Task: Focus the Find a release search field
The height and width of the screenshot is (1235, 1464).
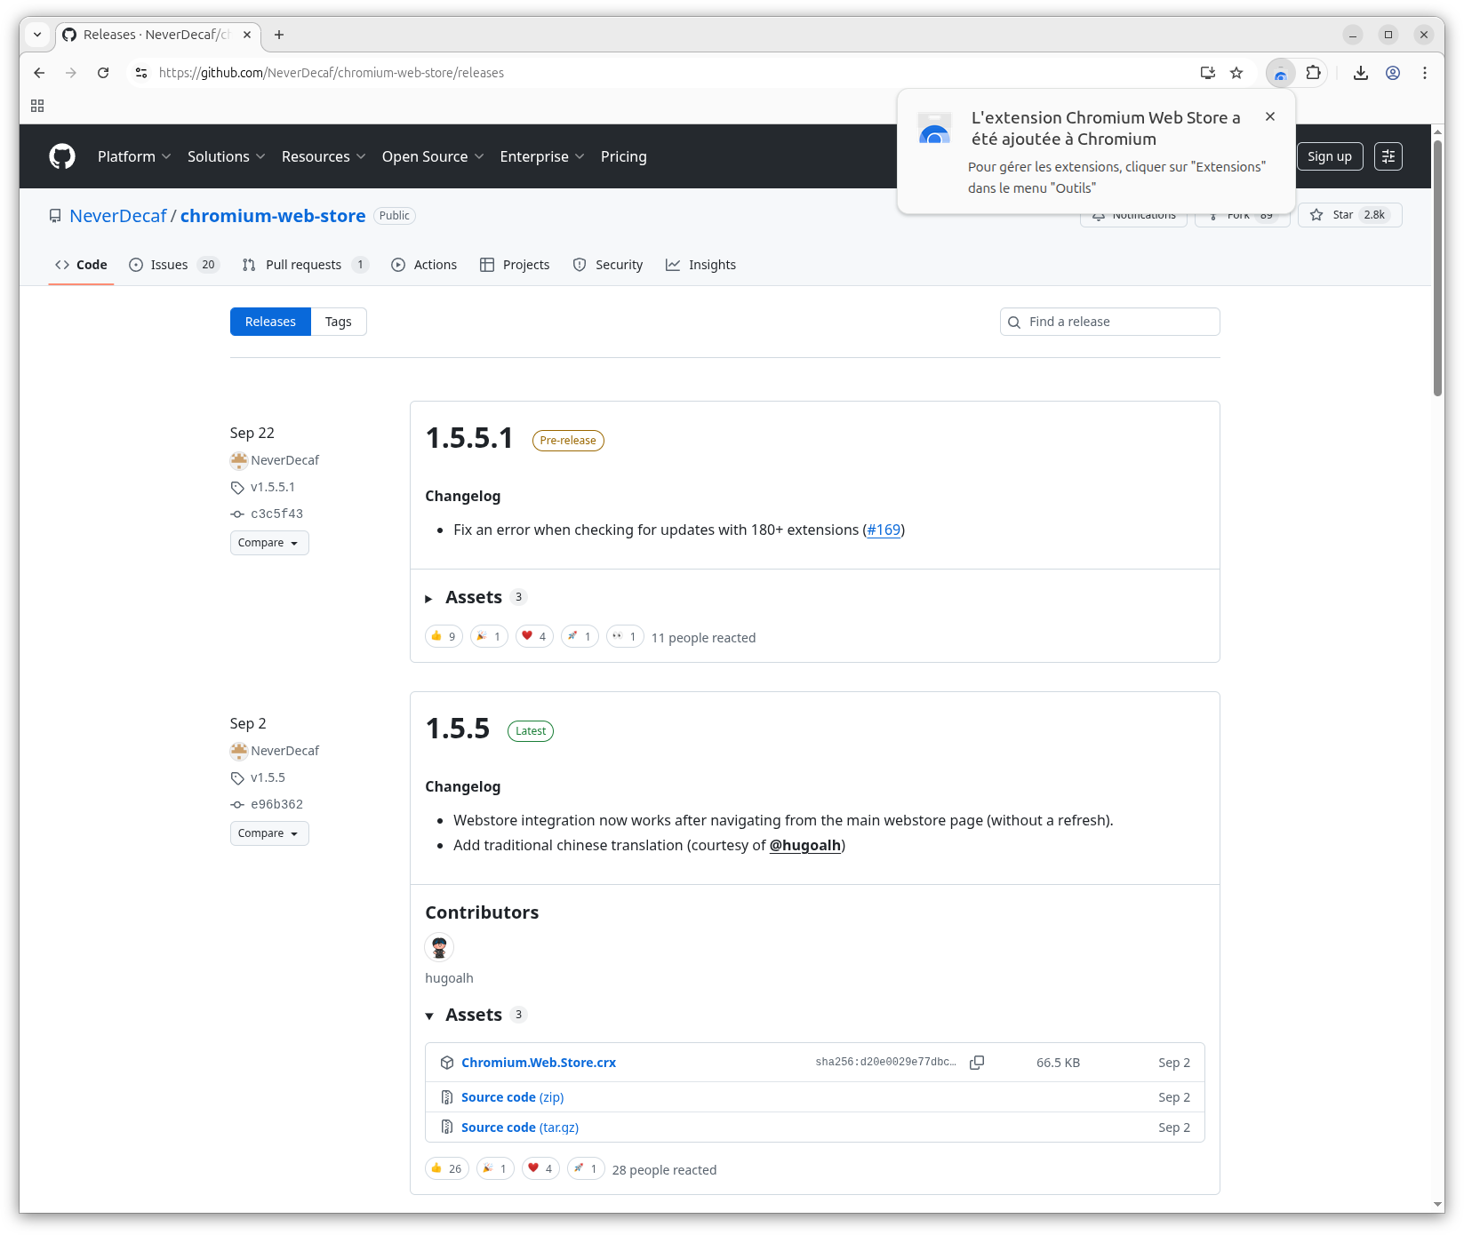Action: click(1118, 322)
